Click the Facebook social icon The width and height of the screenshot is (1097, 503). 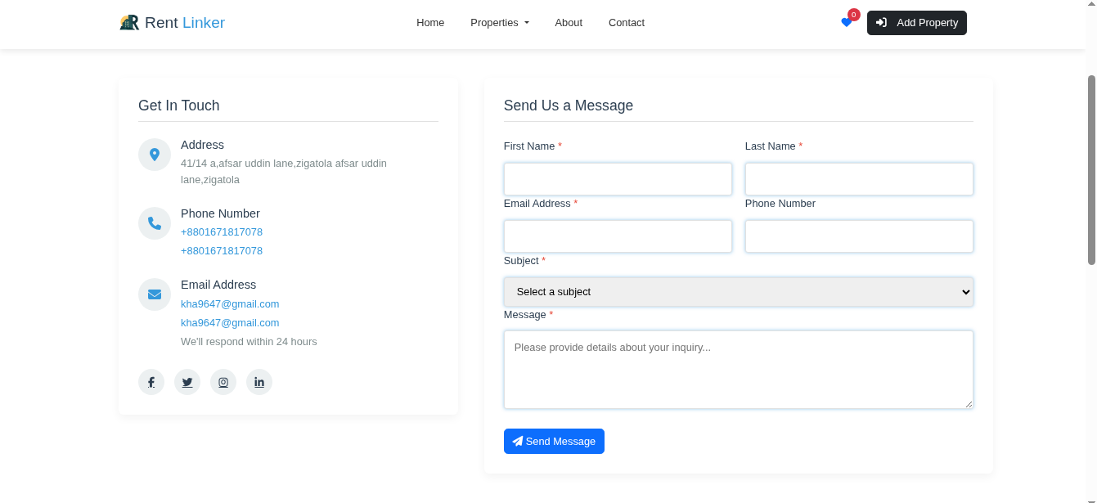tap(151, 382)
